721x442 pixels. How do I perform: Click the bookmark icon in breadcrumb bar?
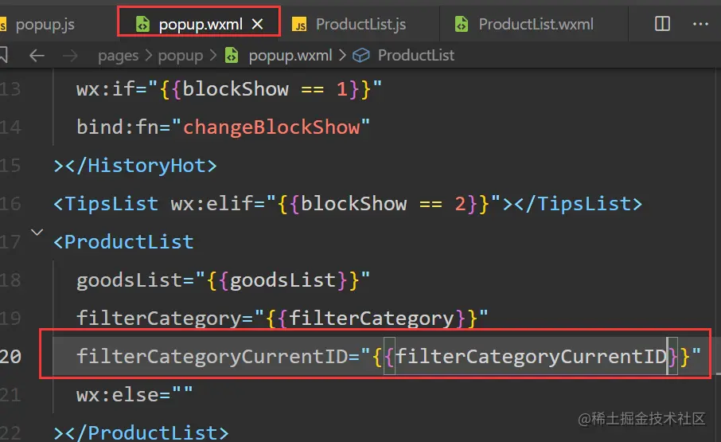click(2, 55)
